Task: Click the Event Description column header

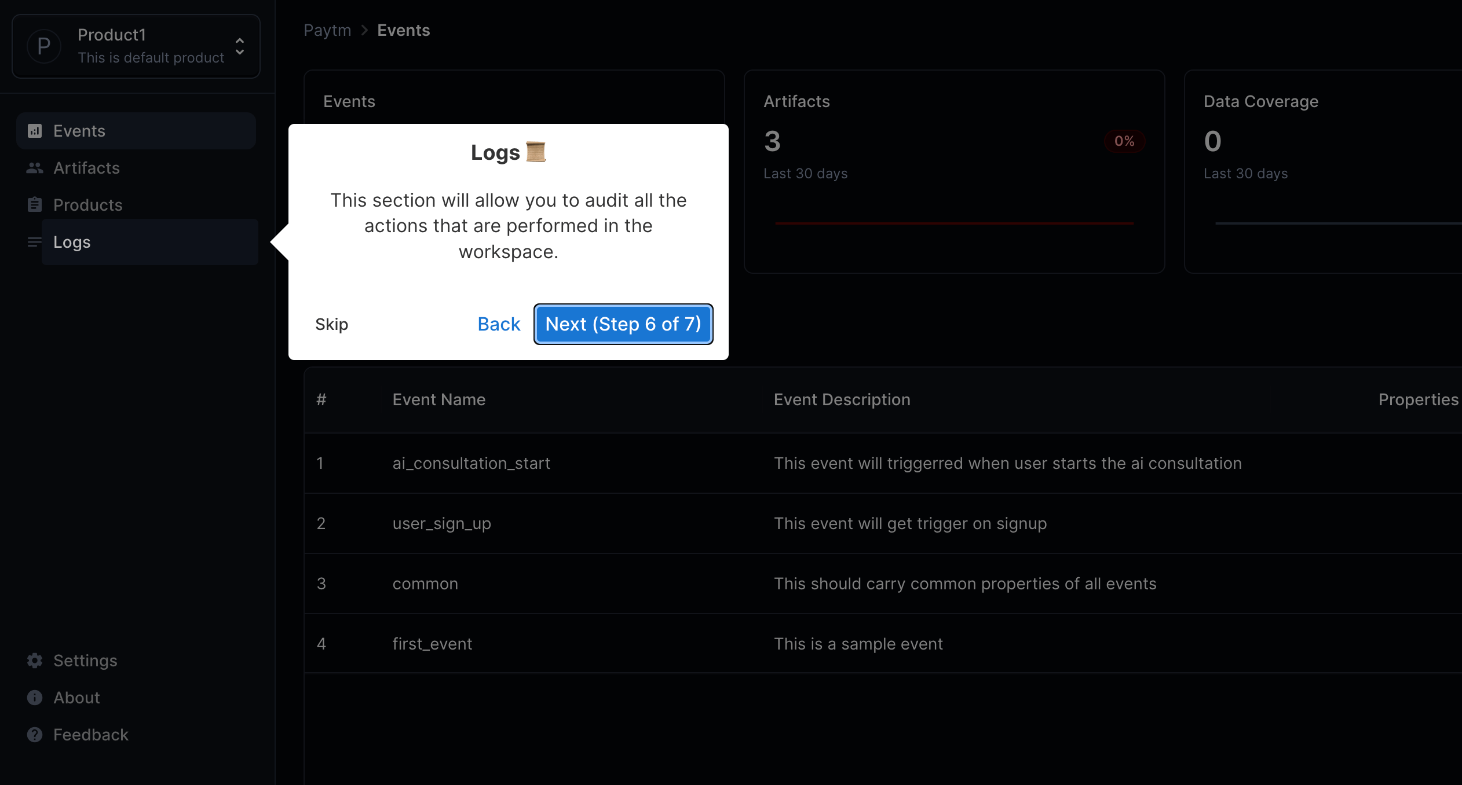Action: click(x=842, y=399)
